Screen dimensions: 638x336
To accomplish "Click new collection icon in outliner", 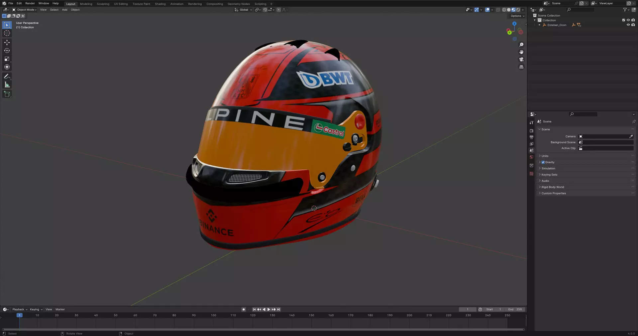I will point(633,10).
